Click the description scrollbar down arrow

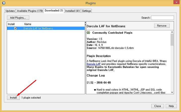[172, 92]
